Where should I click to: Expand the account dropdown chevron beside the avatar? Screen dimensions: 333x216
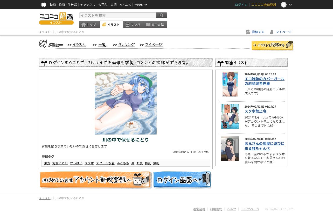click(290, 5)
